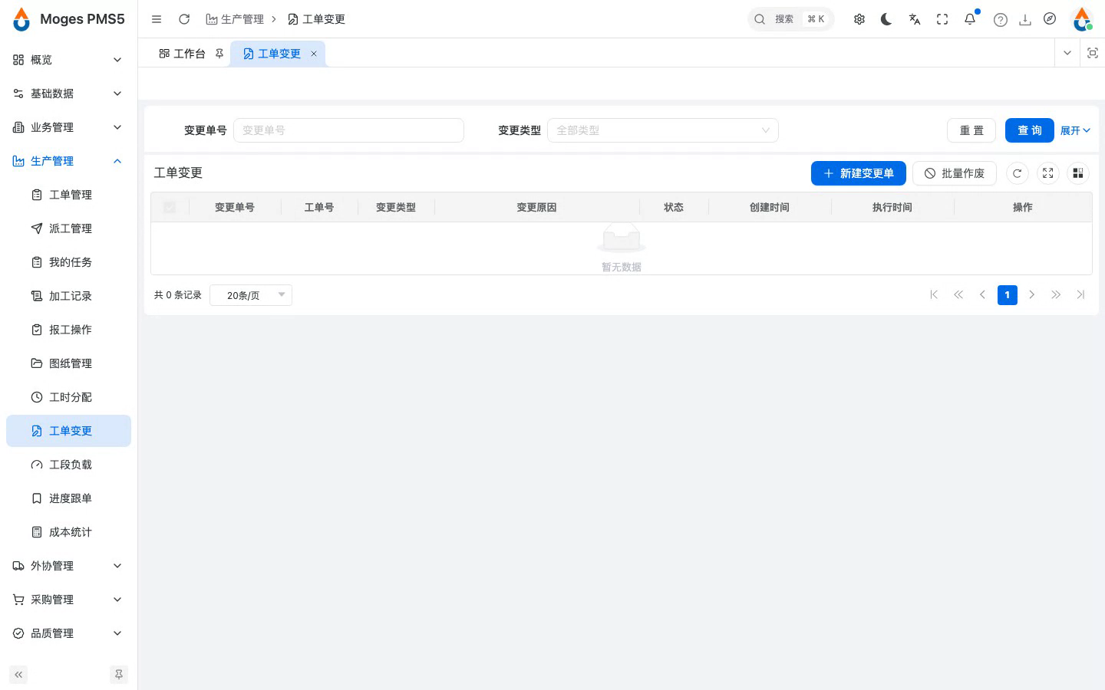Screen dimensions: 1105x690
Task: Close the 工单变更 tab
Action: coord(314,54)
